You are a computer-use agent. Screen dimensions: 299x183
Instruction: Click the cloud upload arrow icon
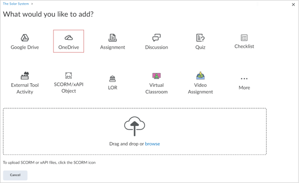click(x=135, y=126)
